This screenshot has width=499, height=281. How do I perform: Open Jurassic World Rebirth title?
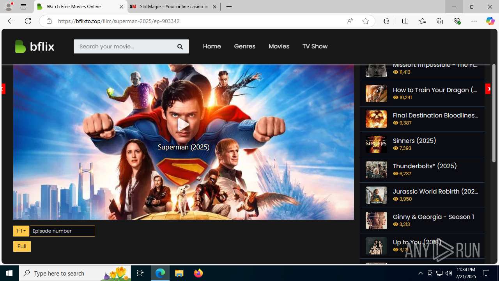[x=435, y=191]
